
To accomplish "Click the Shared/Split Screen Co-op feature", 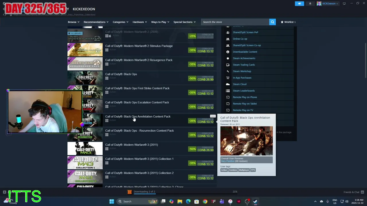I will [x=247, y=45].
